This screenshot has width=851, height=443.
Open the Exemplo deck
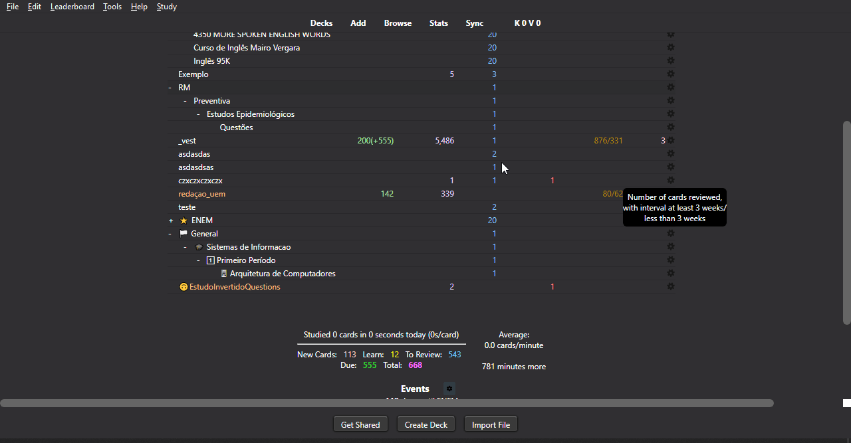click(193, 74)
